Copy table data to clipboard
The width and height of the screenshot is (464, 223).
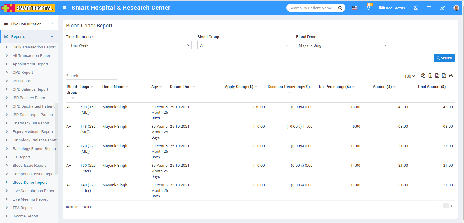click(x=423, y=75)
